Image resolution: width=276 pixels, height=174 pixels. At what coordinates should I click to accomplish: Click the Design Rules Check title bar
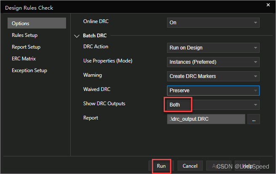[x=126, y=7]
